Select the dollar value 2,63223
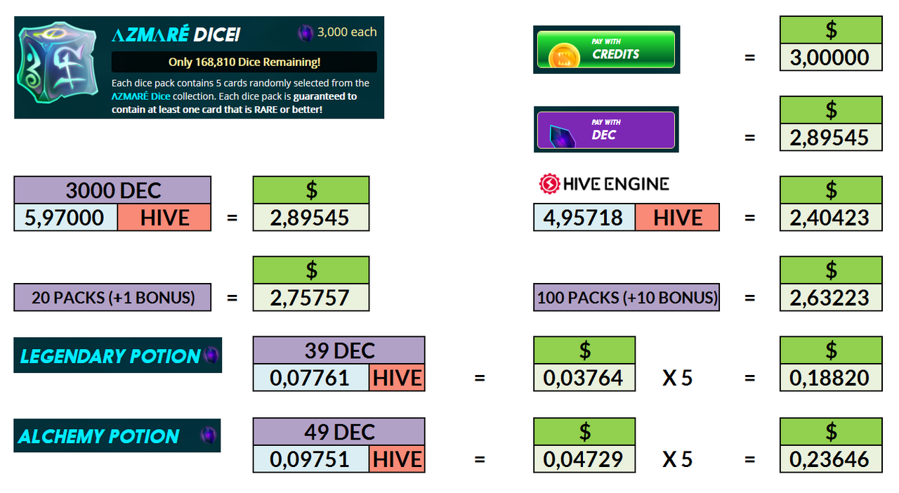Viewport: 899px width, 493px height. coord(831,298)
